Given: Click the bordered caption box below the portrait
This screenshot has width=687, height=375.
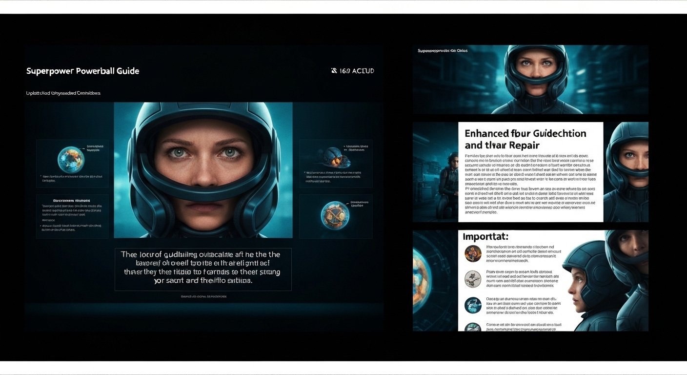Looking at the screenshot, I should tap(203, 269).
